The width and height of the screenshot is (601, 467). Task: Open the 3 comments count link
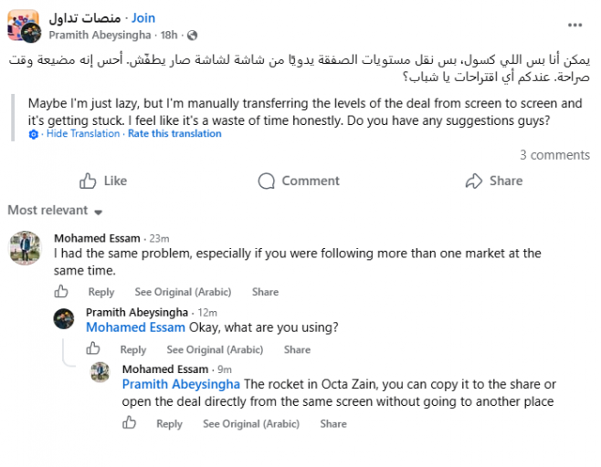554,155
